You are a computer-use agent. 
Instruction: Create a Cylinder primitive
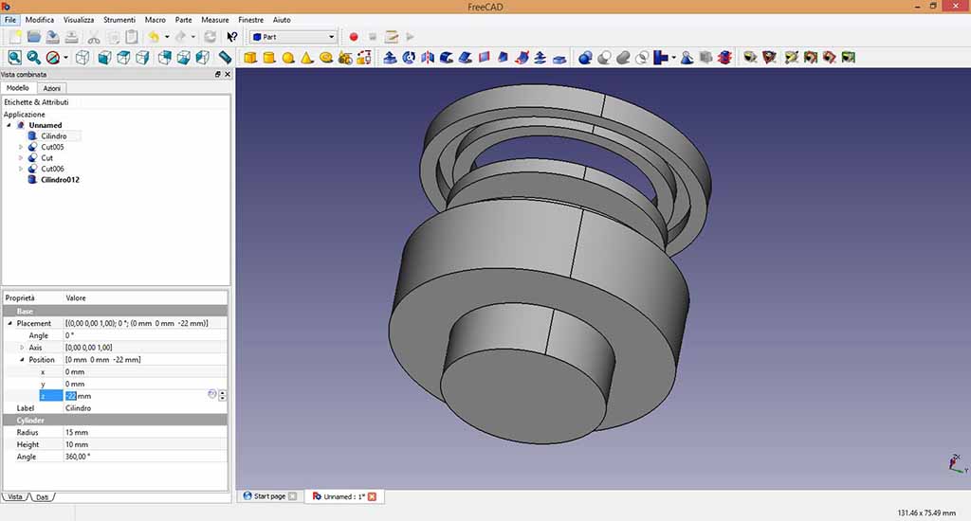(269, 58)
